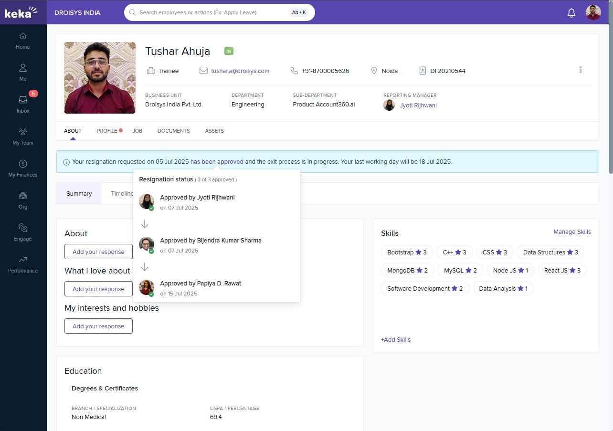Open the Org section icon
613x431 pixels.
(23, 200)
